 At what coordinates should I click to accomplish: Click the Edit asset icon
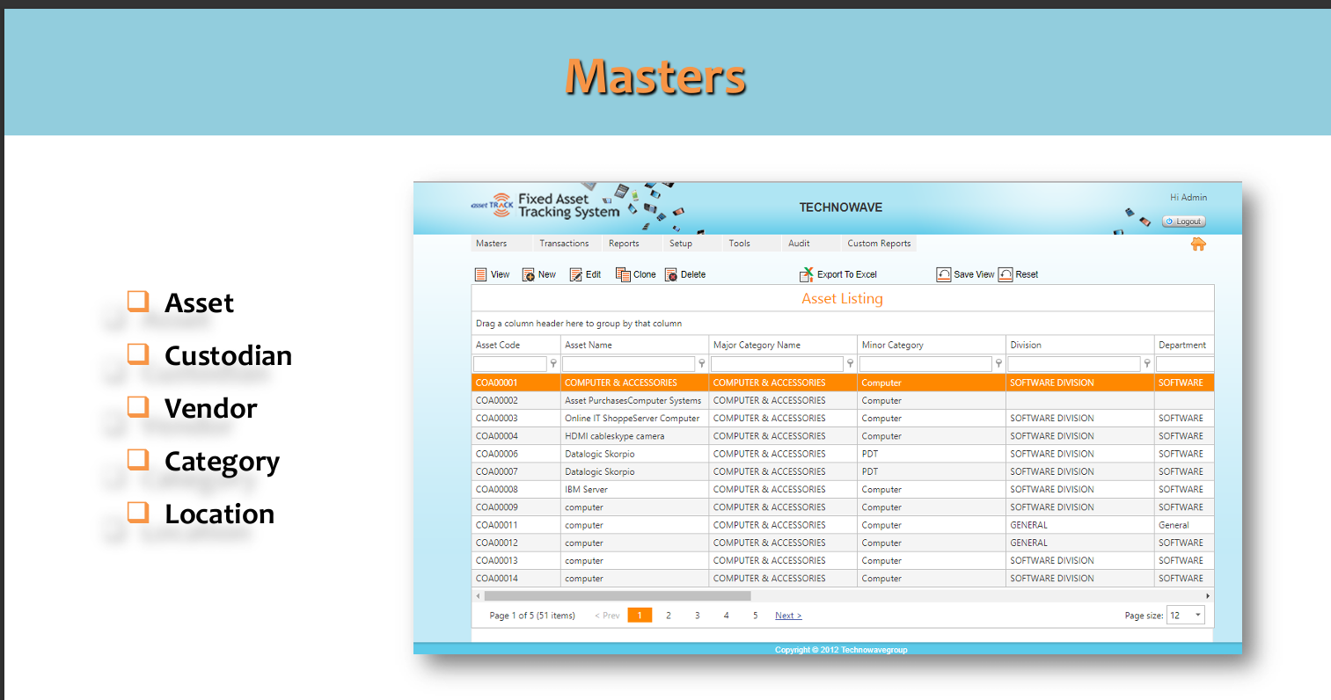(x=576, y=274)
